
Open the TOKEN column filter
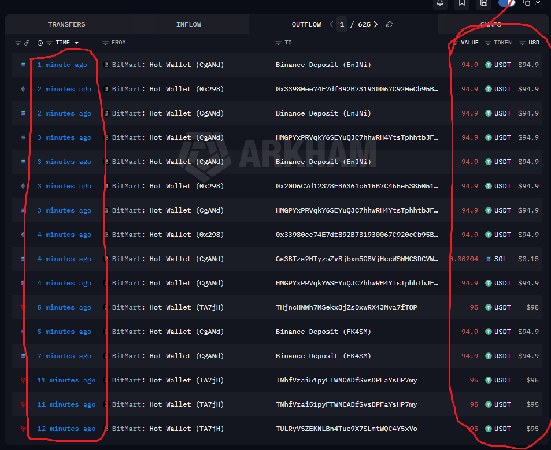pyautogui.click(x=488, y=43)
